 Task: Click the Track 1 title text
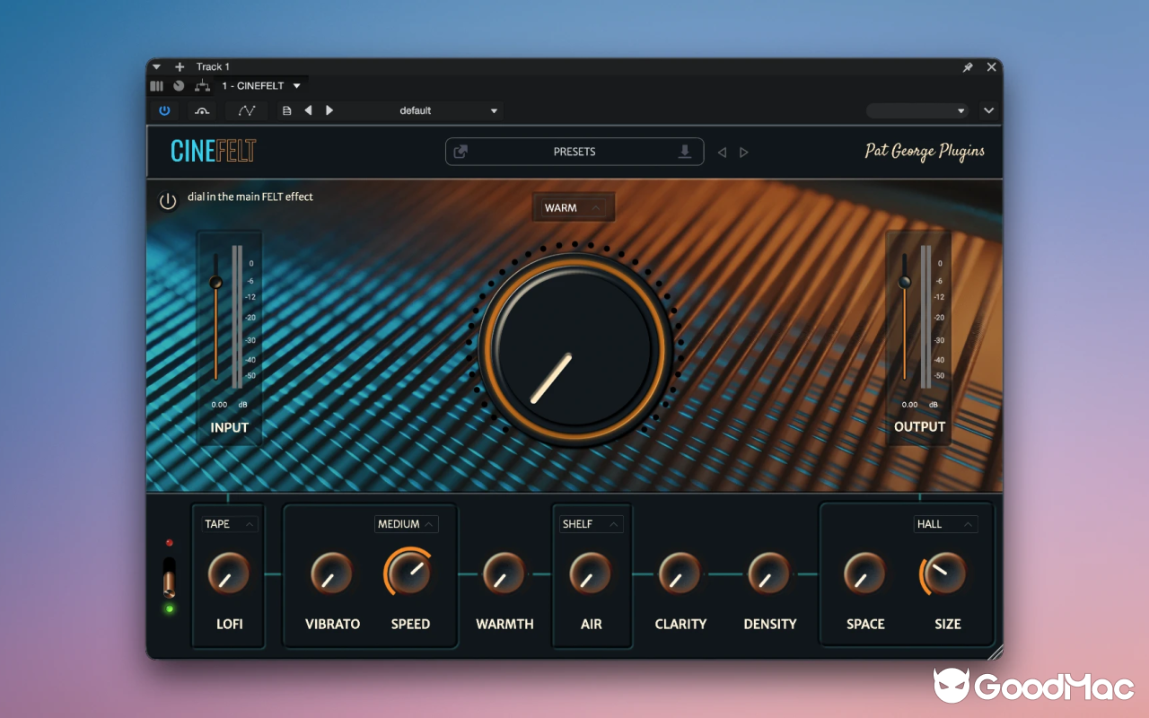point(213,66)
